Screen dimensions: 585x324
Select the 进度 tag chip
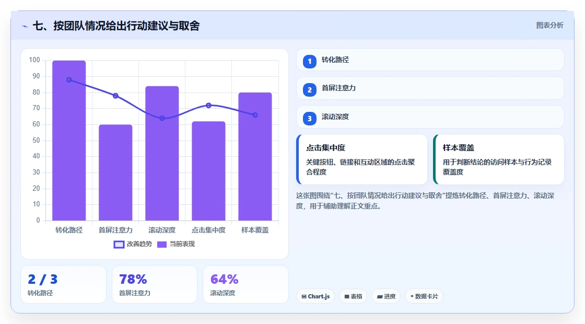coord(386,296)
